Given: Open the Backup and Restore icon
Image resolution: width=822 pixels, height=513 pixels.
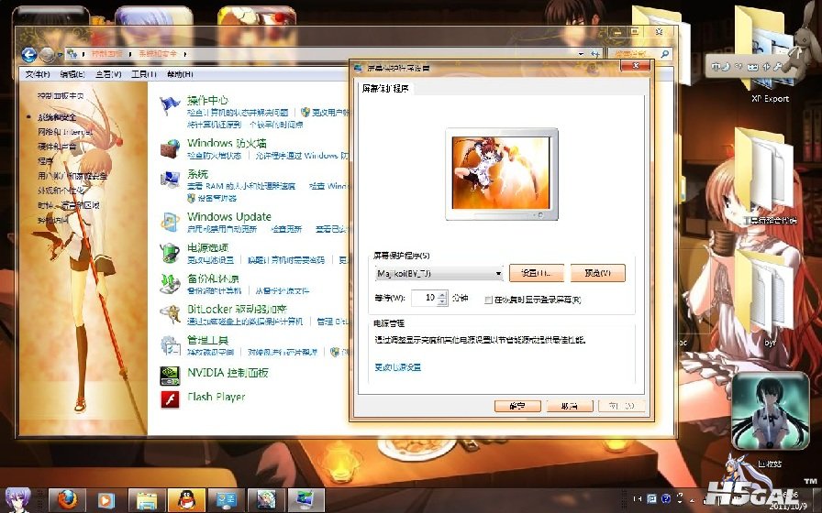Looking at the screenshot, I should pyautogui.click(x=170, y=284).
